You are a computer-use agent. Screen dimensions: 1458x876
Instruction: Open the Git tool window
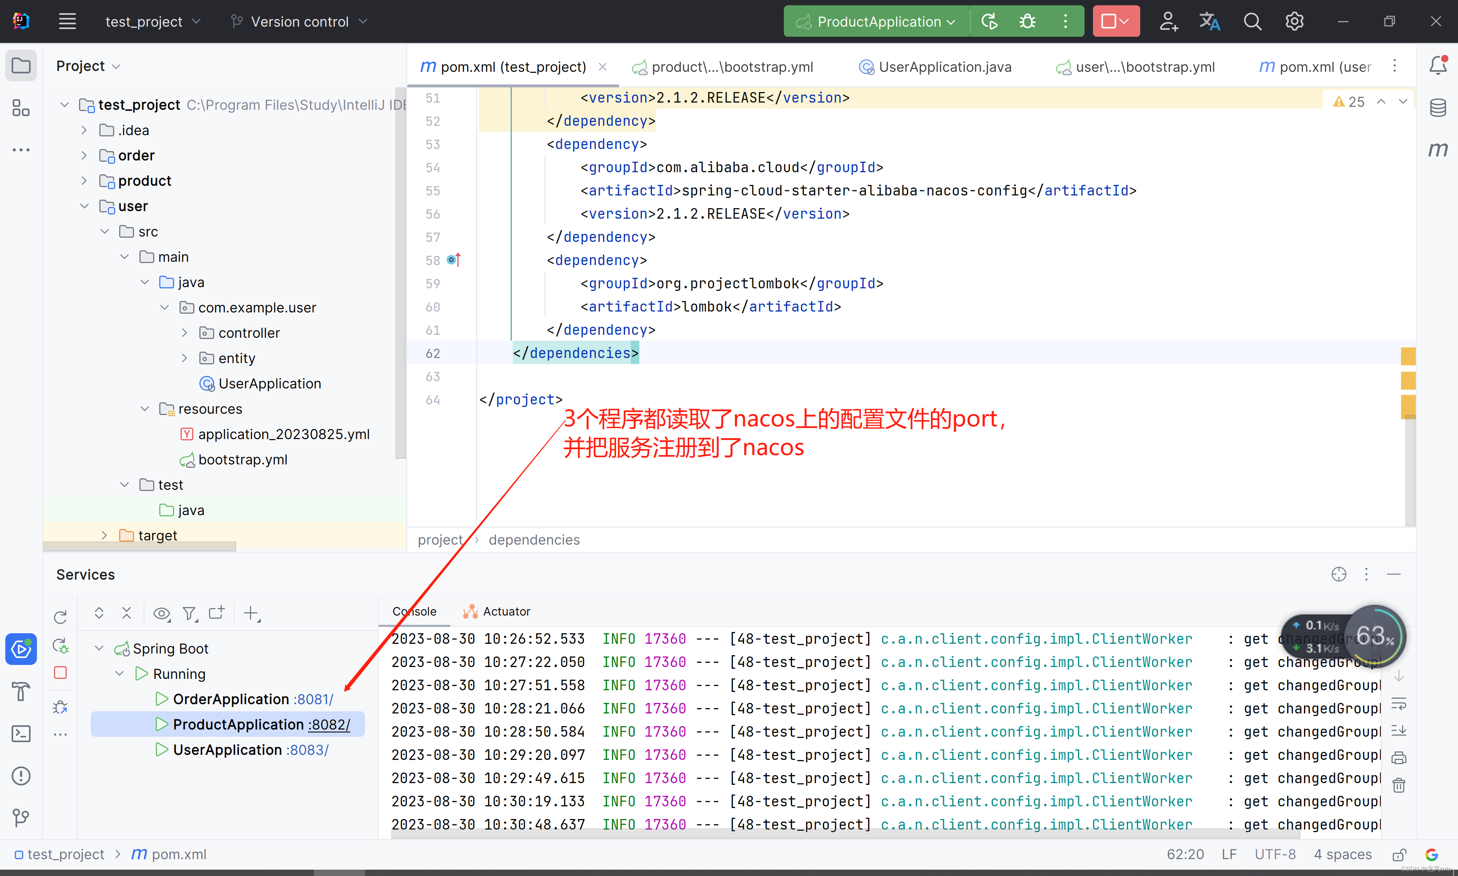point(21,818)
